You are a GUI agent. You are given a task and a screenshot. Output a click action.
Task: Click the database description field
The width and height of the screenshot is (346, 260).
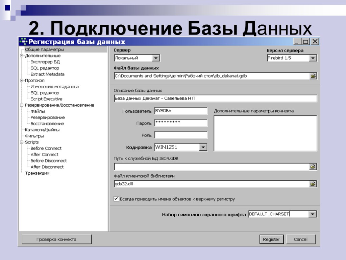click(x=215, y=99)
